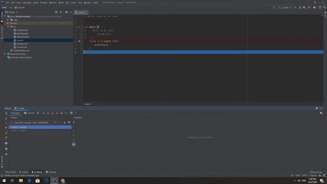
Task: Select DataTypes.kt file in project tree
Action: tap(20, 33)
